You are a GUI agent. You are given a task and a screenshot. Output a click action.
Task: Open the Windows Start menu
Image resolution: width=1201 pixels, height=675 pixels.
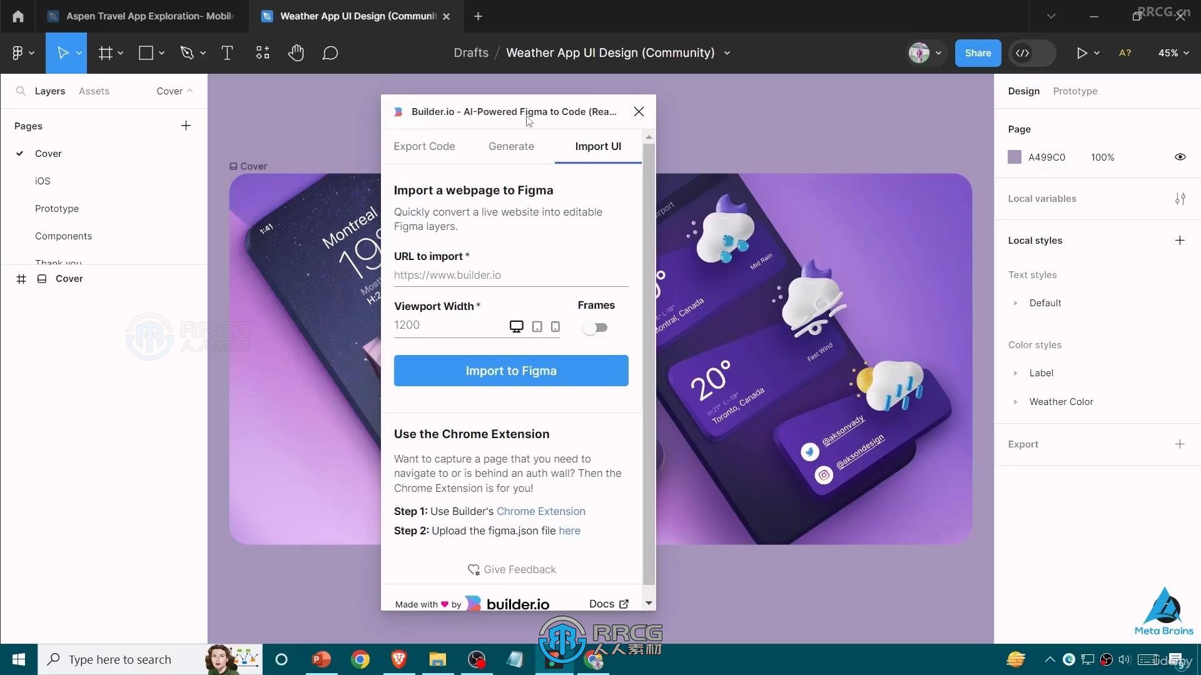pyautogui.click(x=18, y=659)
